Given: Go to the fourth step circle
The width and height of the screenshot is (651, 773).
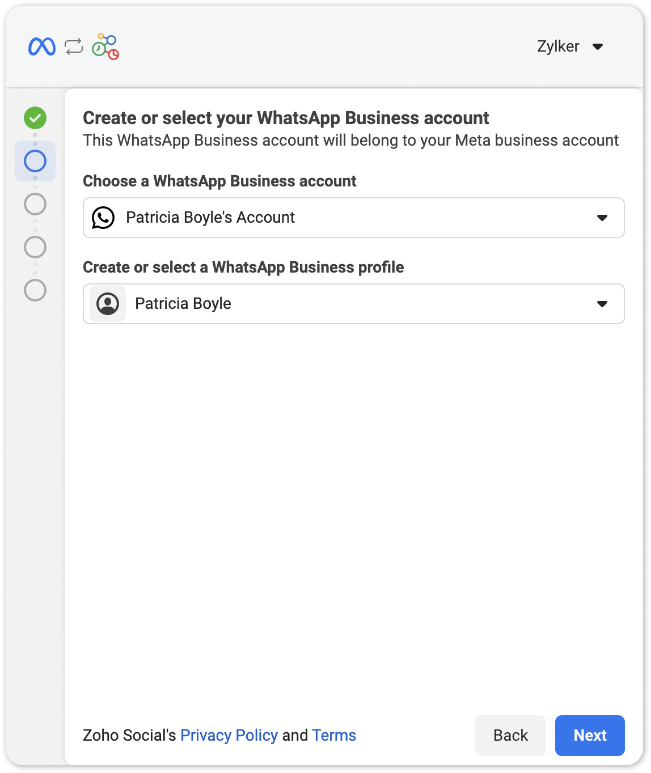Looking at the screenshot, I should click(x=35, y=247).
